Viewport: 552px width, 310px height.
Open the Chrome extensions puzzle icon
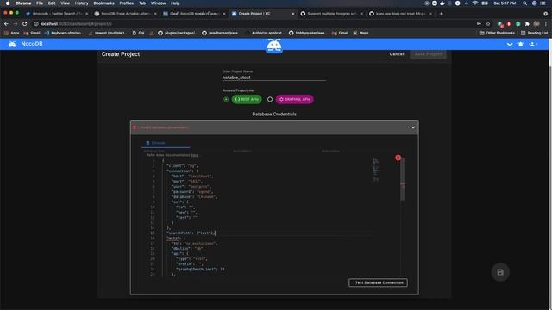pyautogui.click(x=527, y=24)
